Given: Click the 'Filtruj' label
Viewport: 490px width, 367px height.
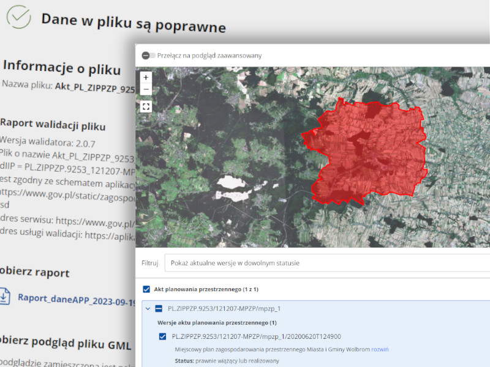Looking at the screenshot, I should [149, 263].
